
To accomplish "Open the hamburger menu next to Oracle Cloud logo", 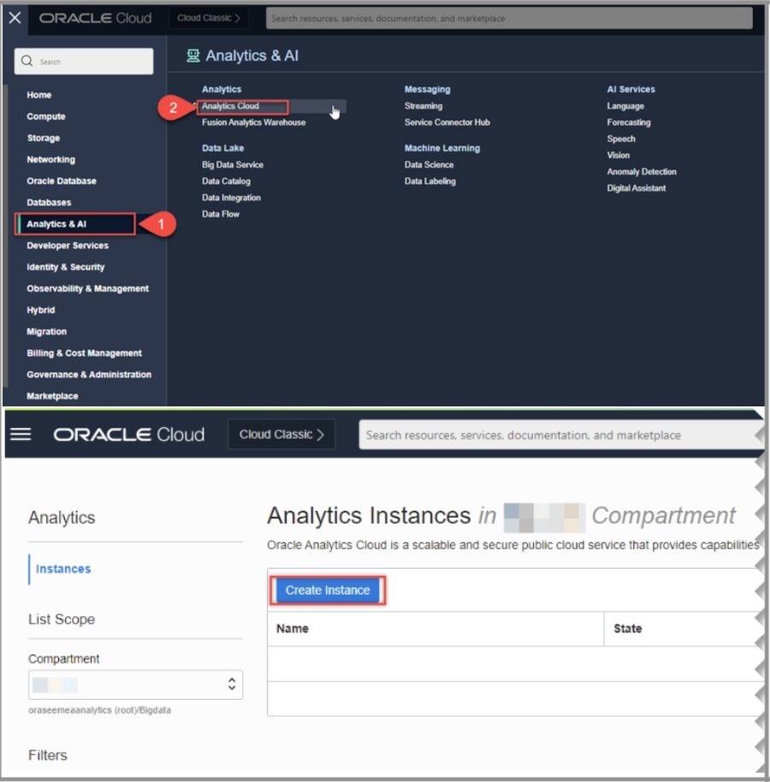I will click(21, 434).
